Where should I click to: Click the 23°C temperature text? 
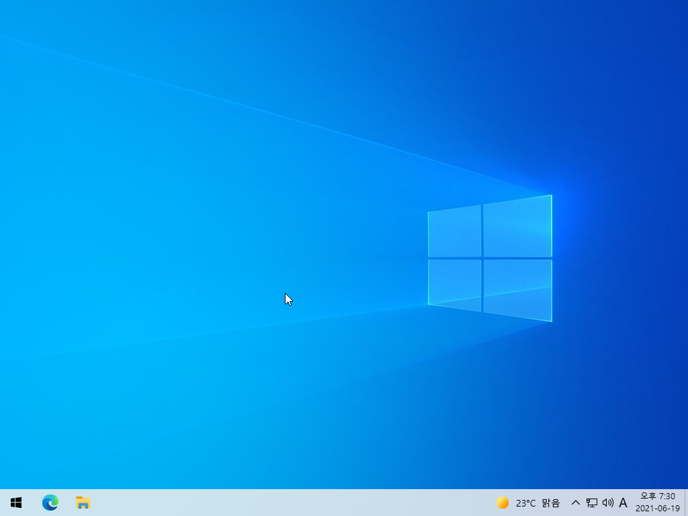(x=525, y=503)
